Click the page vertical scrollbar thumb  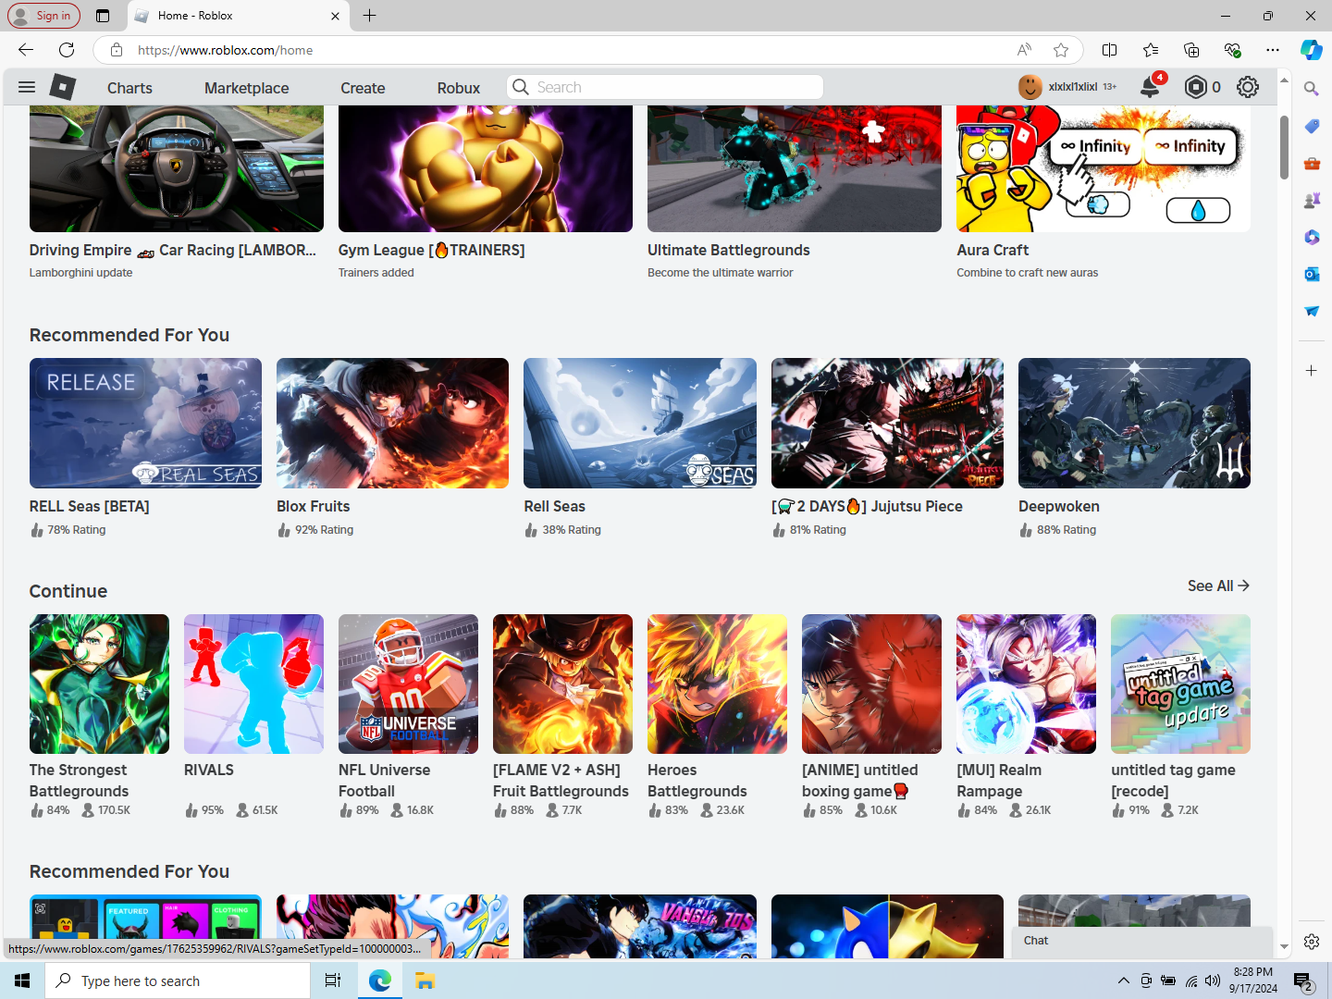pos(1284,147)
